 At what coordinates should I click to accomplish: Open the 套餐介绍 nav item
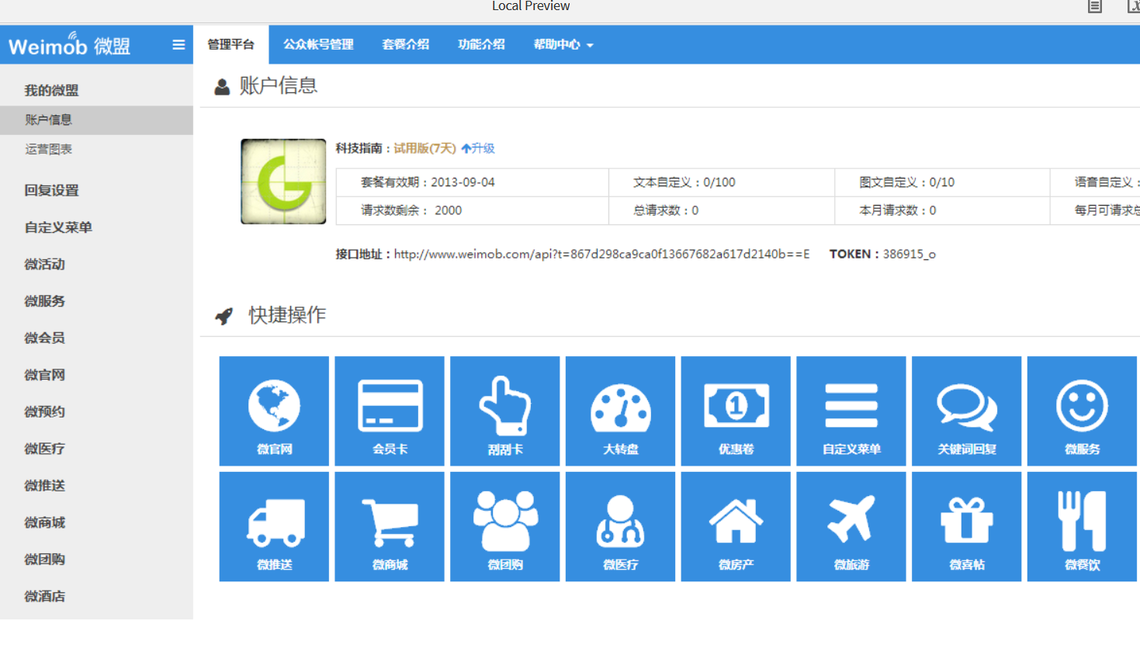(405, 44)
